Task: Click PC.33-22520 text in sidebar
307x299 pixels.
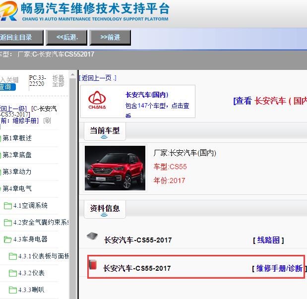Action: coord(37,81)
